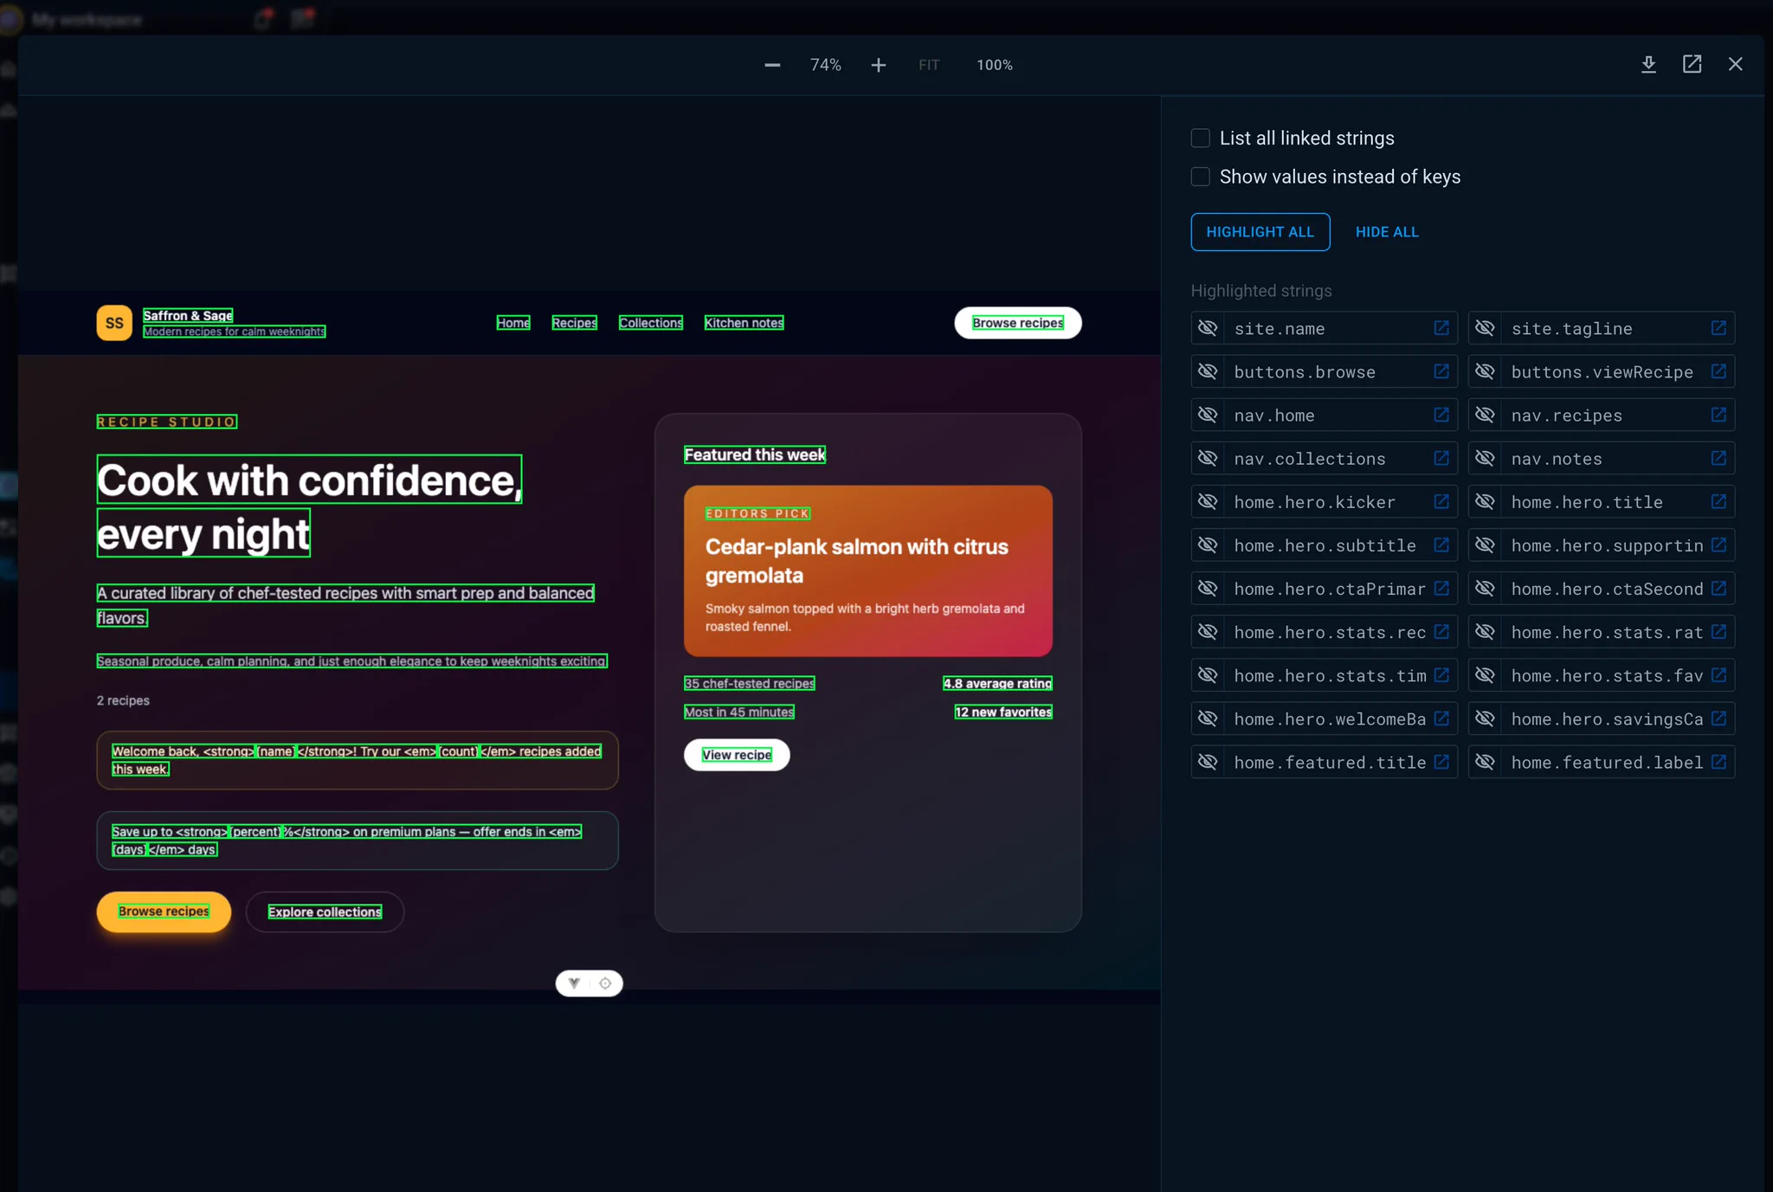
Task: Select home.hero.ctaPrimar key row
Action: pos(1324,589)
